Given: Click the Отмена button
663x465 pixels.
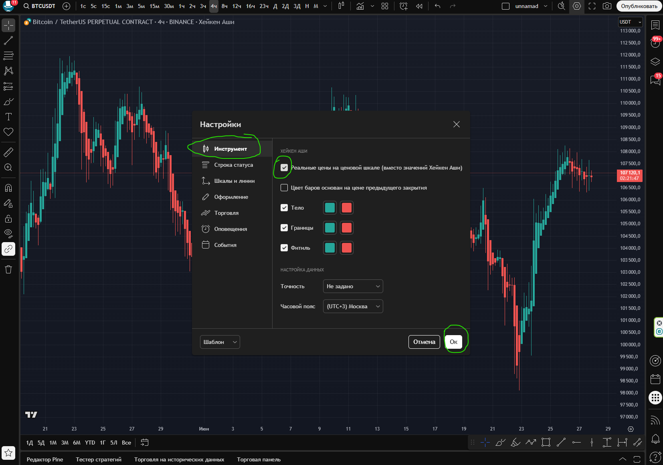Looking at the screenshot, I should click(x=424, y=342).
